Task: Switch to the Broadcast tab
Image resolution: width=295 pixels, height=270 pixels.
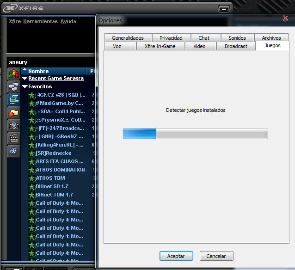Action: (x=236, y=46)
